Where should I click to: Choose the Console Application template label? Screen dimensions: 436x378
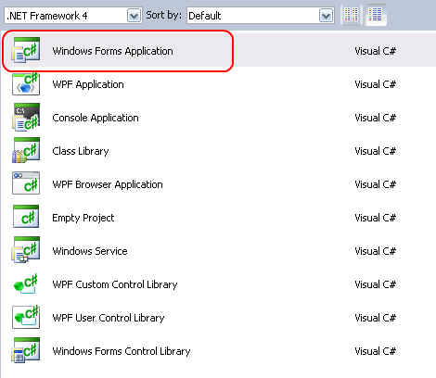[96, 118]
